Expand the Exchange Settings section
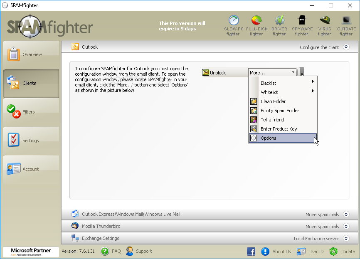Image resolution: width=360 pixels, height=259 pixels. coord(346,238)
